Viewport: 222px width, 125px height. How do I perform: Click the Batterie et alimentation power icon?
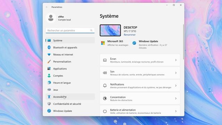[x=105, y=111]
